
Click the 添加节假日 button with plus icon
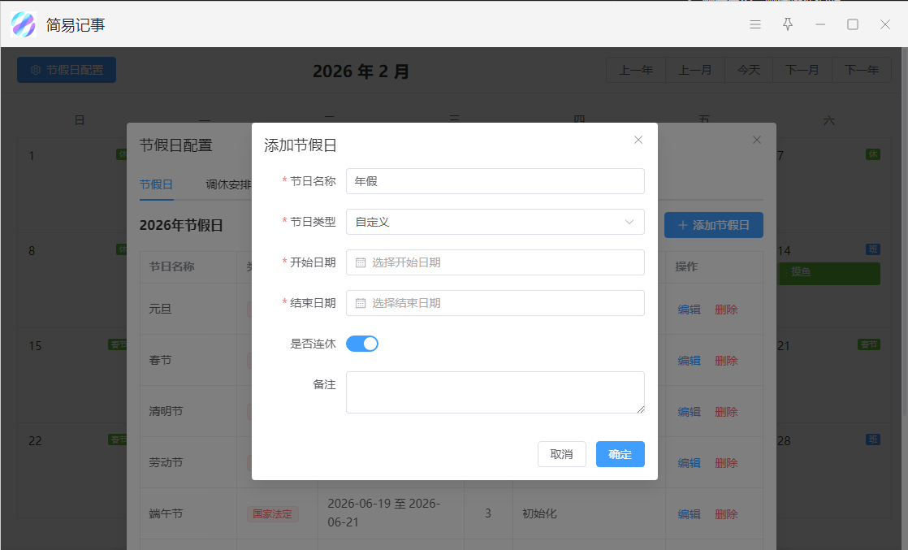click(713, 225)
